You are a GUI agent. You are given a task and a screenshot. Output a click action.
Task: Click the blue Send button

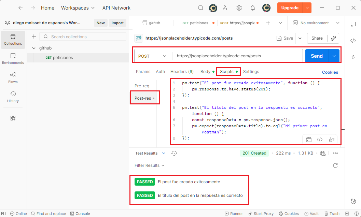tap(316, 56)
